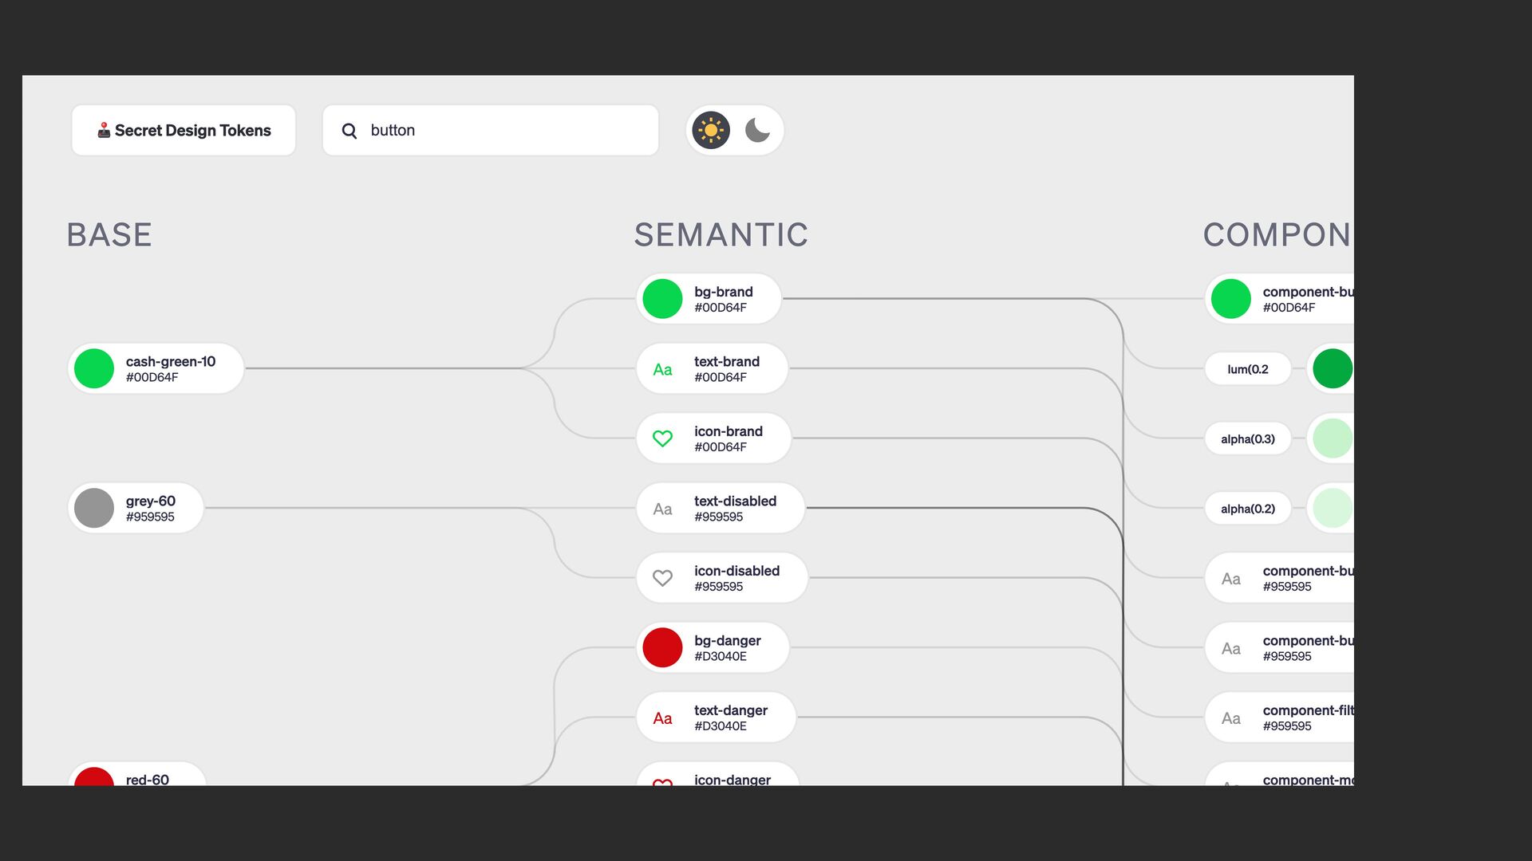Click the bg-brand green swatch
1532x861 pixels.
point(662,299)
